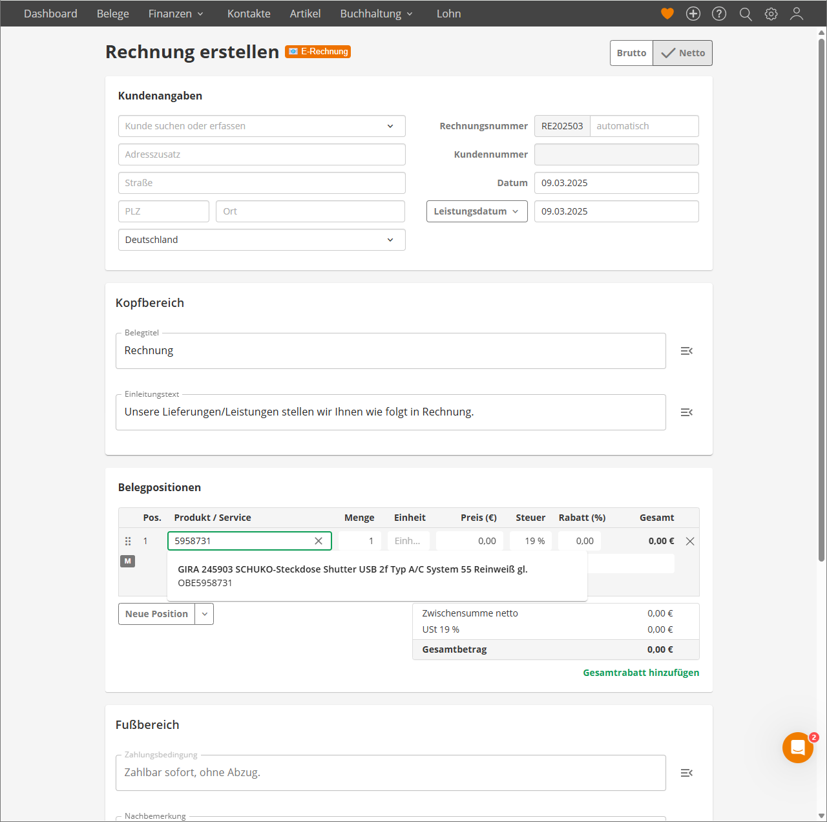Select Netto price mode

tap(683, 53)
